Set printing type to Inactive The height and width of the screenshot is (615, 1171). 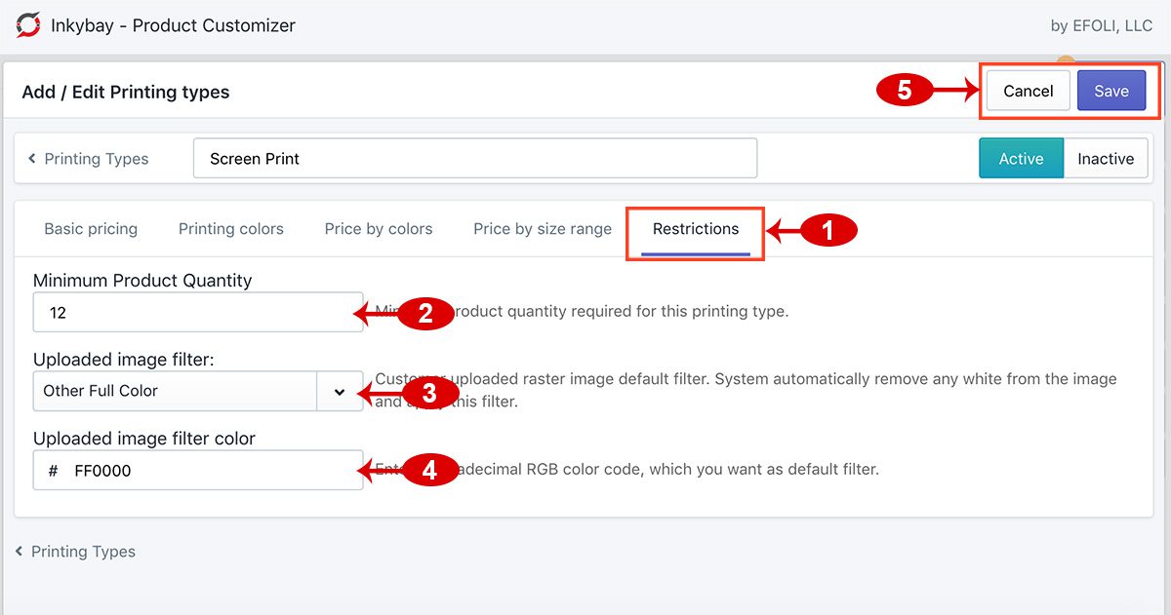[x=1106, y=158]
